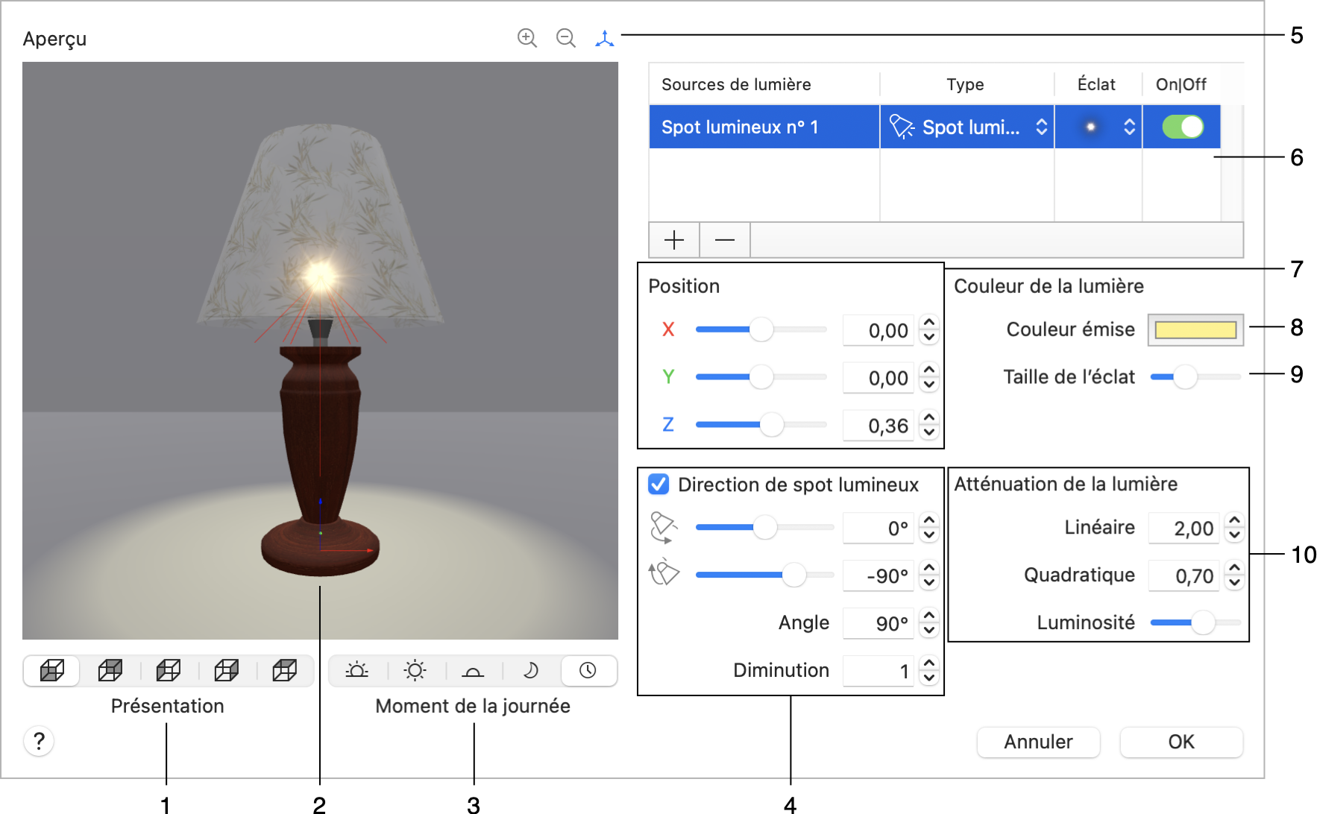Toggle Spot lumineux n° 1 On/Off switch
The width and height of the screenshot is (1317, 814).
pos(1183,127)
